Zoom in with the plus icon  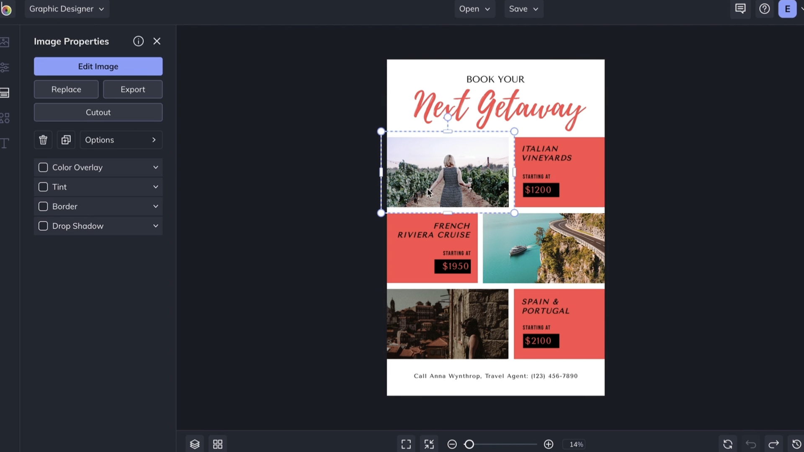(549, 444)
